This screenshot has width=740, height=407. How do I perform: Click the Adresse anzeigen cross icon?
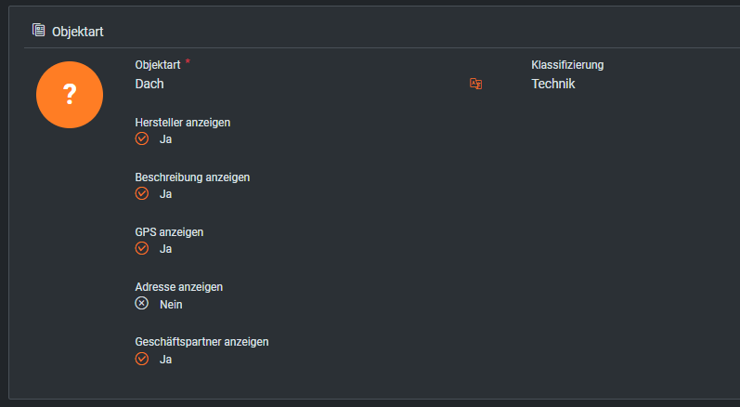tap(142, 303)
